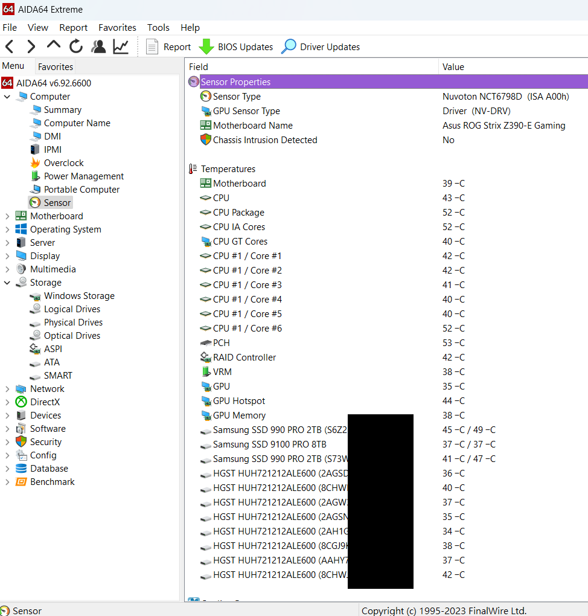Open the Tools menu

coord(158,27)
